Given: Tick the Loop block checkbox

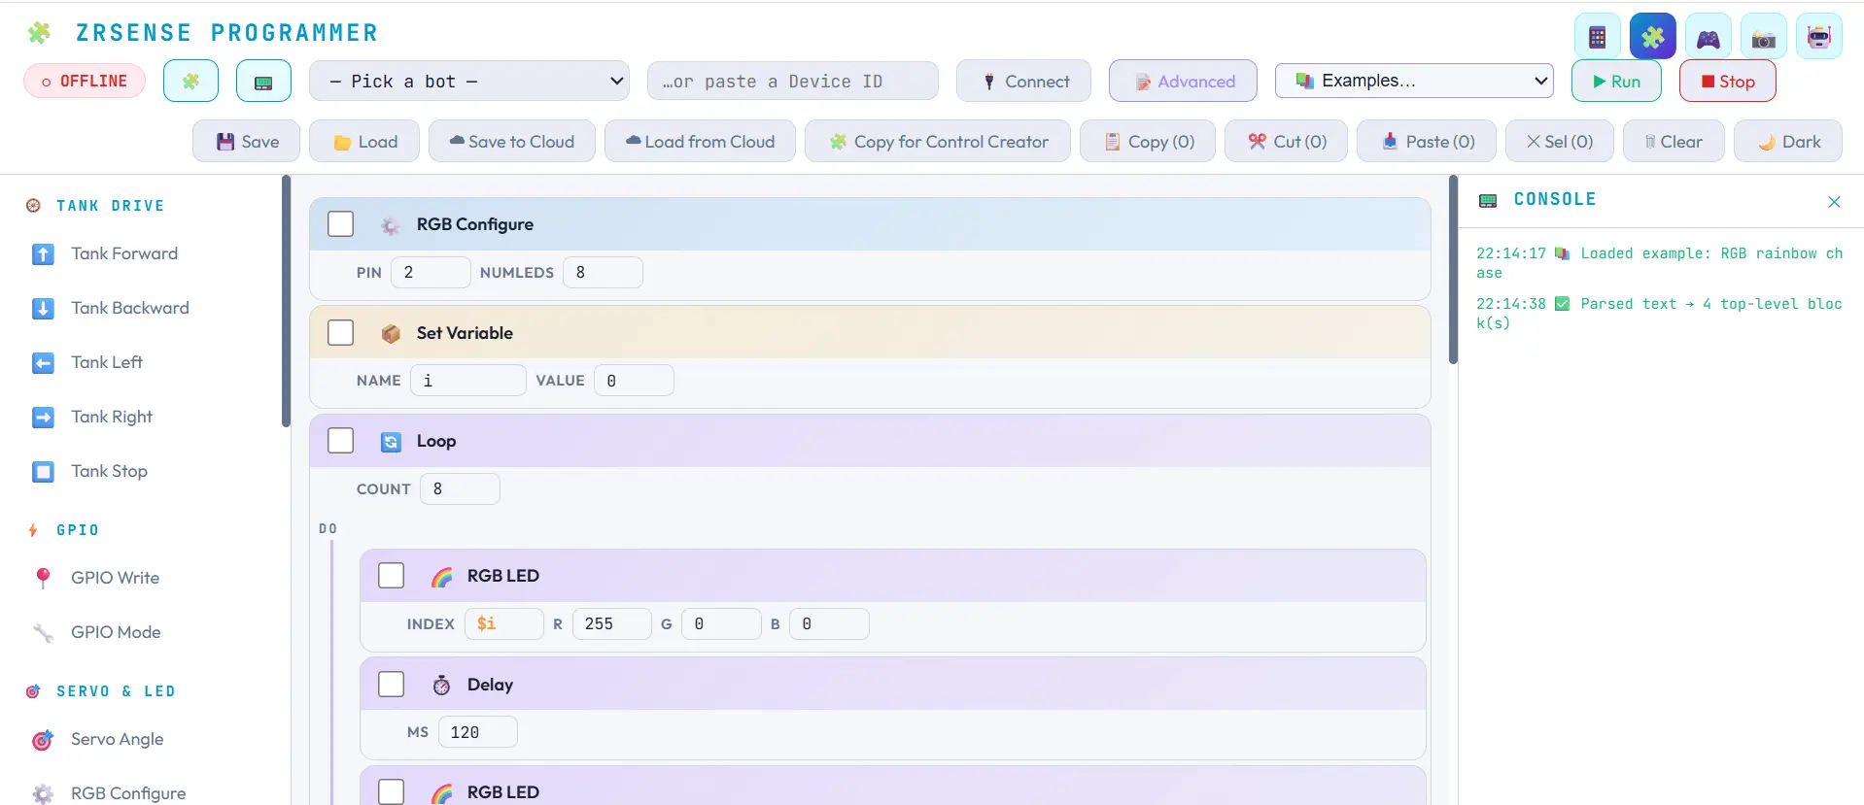Looking at the screenshot, I should pyautogui.click(x=340, y=441).
